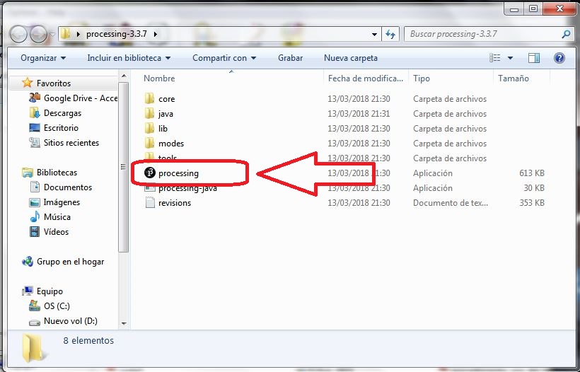Click the sidebar scrollbar thumb
This screenshot has height=372, width=580.
click(x=124, y=167)
